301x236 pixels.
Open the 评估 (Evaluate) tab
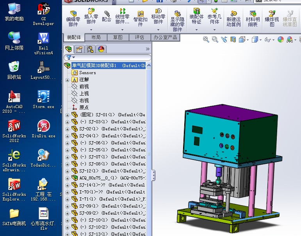pos(139,37)
